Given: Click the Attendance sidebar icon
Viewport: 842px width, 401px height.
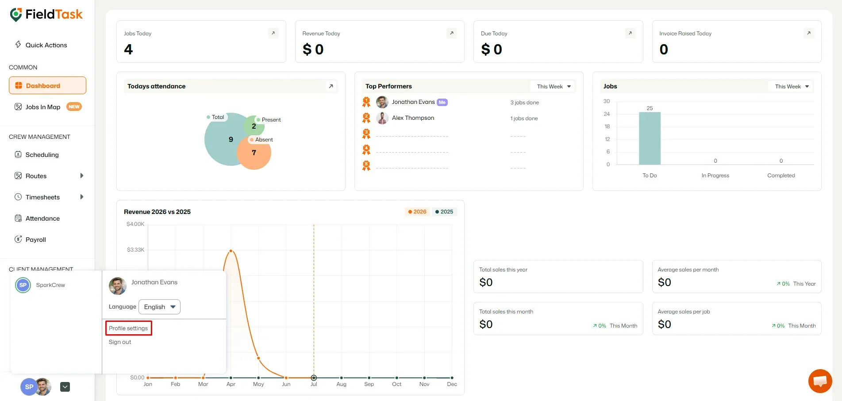Looking at the screenshot, I should 18,218.
